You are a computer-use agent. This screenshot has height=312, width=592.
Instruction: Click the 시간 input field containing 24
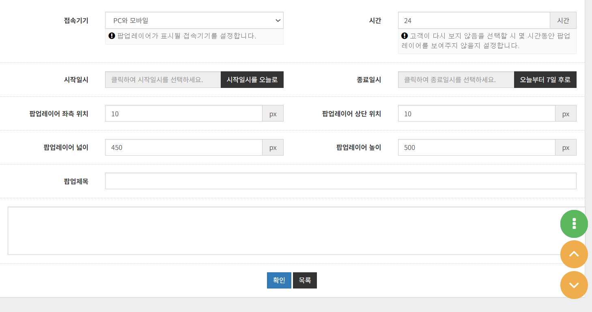tap(474, 20)
